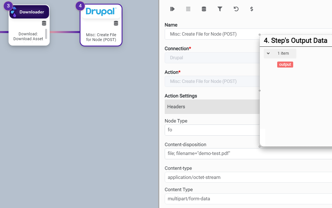This screenshot has width=332, height=208.
Task: Click the list lines icon in toolbar
Action: [188, 9]
